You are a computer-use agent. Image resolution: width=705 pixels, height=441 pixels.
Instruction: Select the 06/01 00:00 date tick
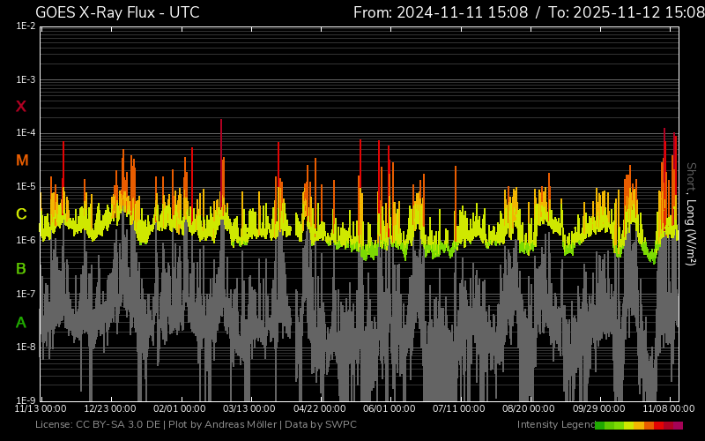(x=389, y=409)
